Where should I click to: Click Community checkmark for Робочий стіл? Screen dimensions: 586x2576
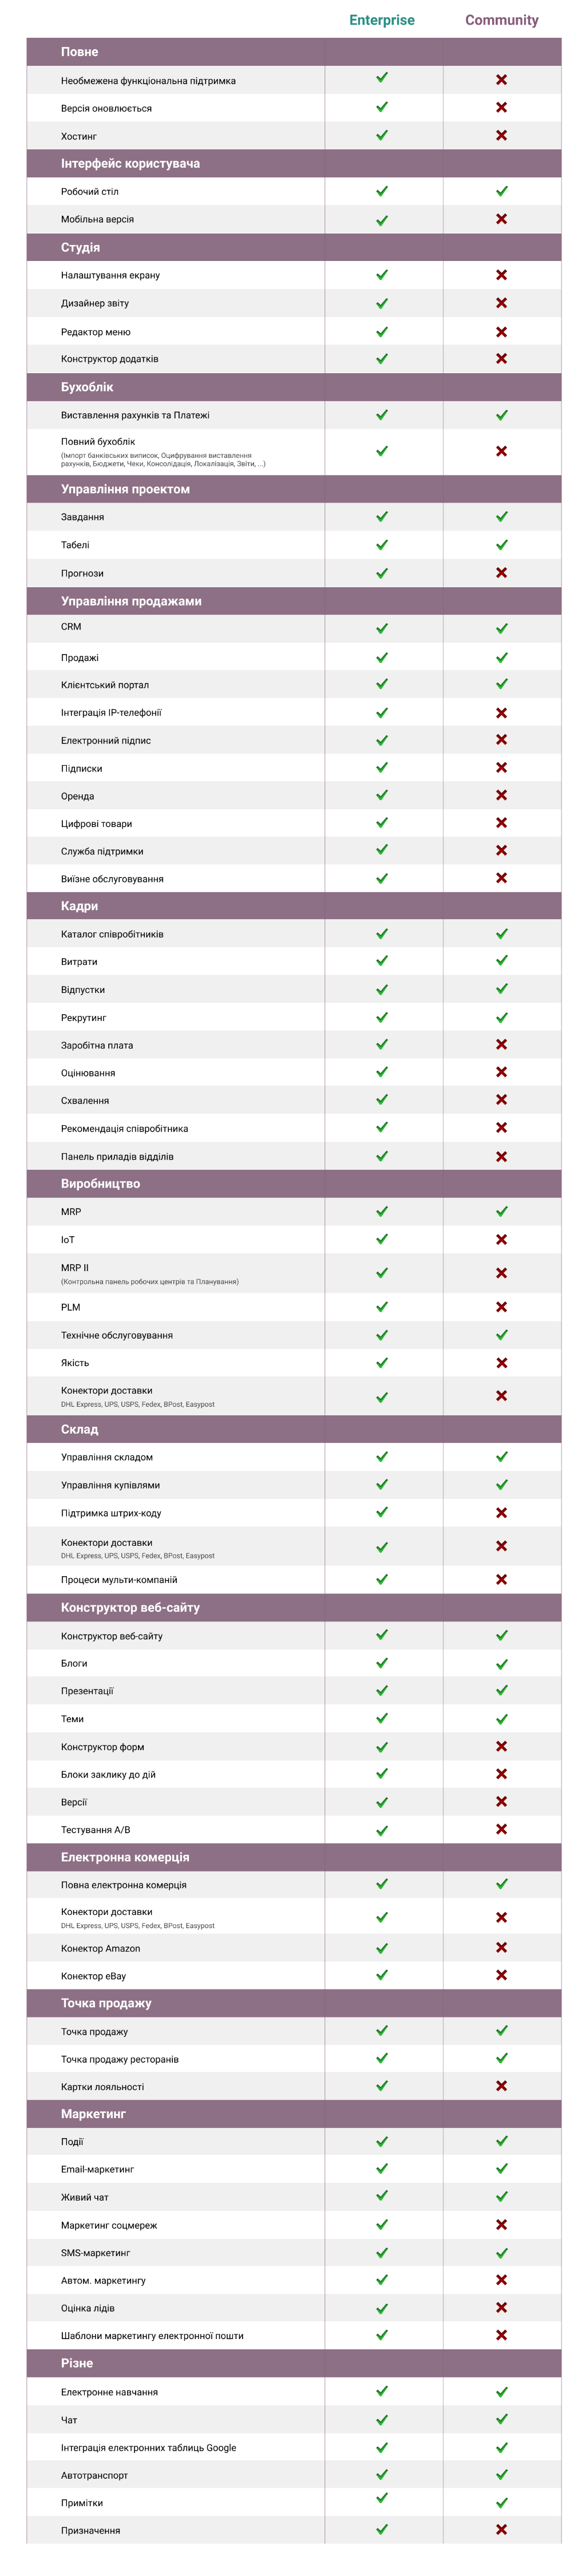[x=501, y=191]
